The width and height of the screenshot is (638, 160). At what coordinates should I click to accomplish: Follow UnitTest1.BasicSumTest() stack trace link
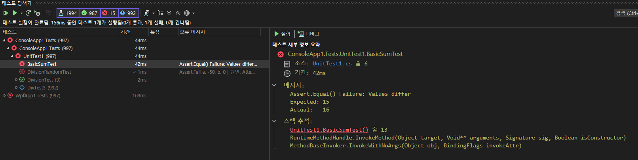coord(328,130)
